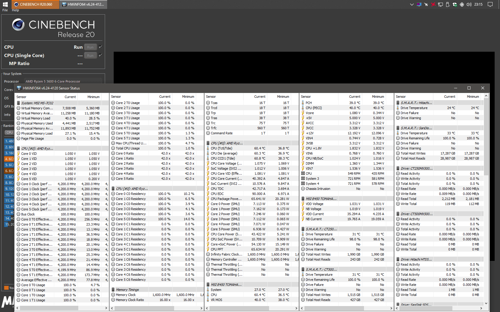The height and width of the screenshot is (312, 500).
Task: Open the Help menu in Cinebench
Action: (15, 10)
